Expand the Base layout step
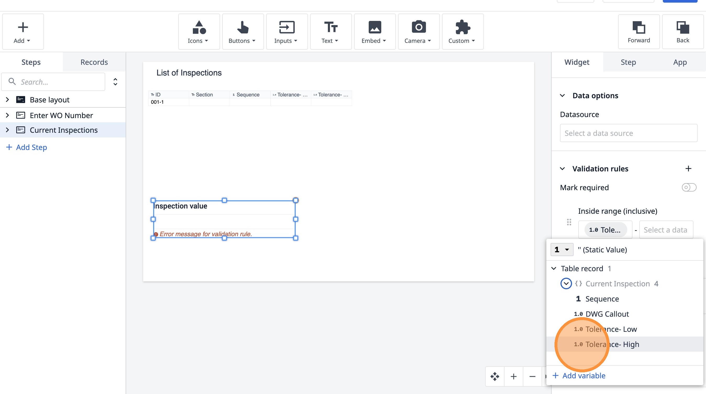The image size is (706, 394). click(7, 100)
